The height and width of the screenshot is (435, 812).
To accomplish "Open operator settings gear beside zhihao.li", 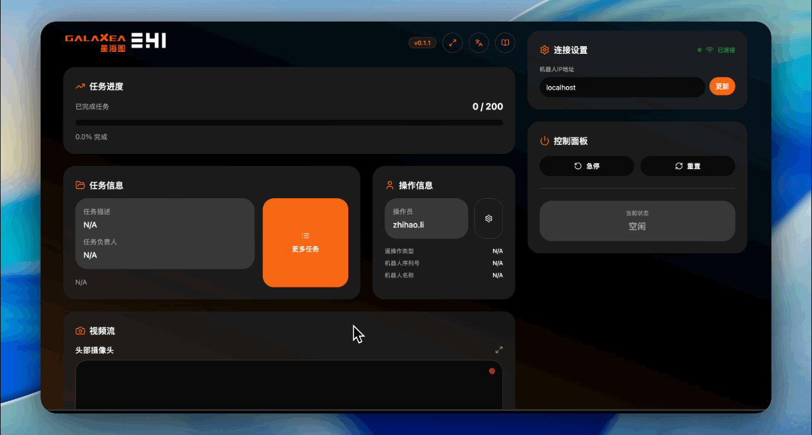I will (488, 218).
